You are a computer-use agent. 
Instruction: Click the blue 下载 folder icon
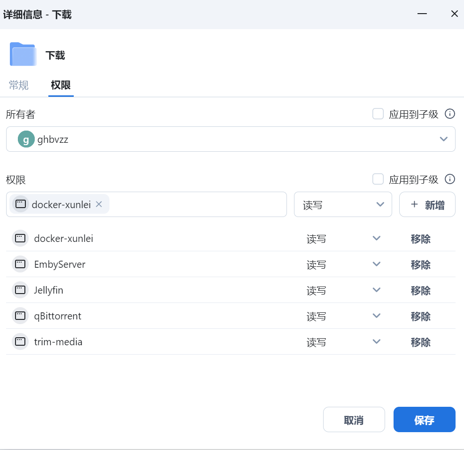[x=23, y=54]
